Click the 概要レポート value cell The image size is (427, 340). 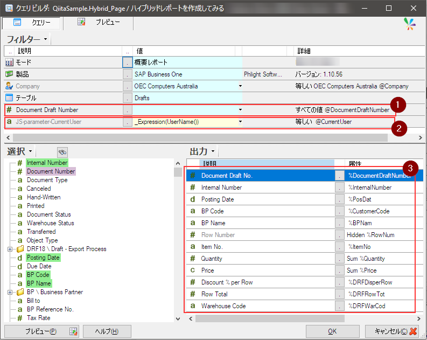pos(187,63)
